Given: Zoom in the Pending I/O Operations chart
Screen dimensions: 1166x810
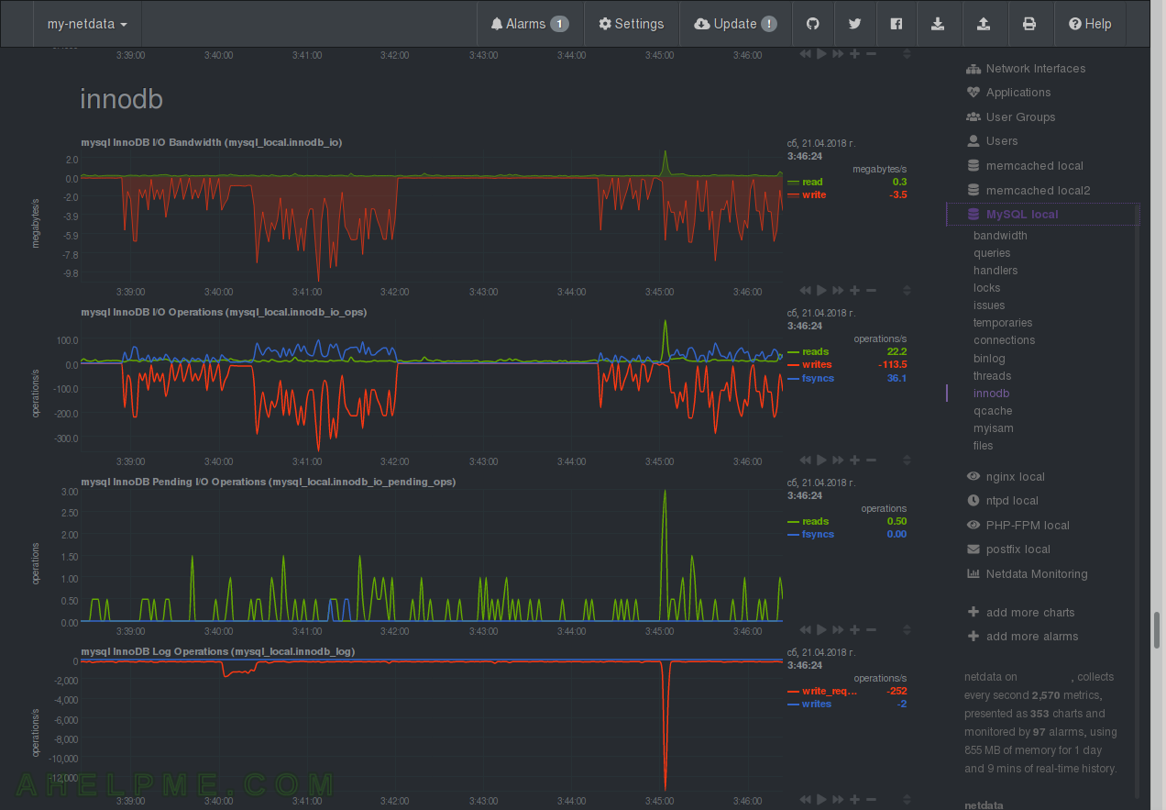Looking at the screenshot, I should click(x=854, y=630).
